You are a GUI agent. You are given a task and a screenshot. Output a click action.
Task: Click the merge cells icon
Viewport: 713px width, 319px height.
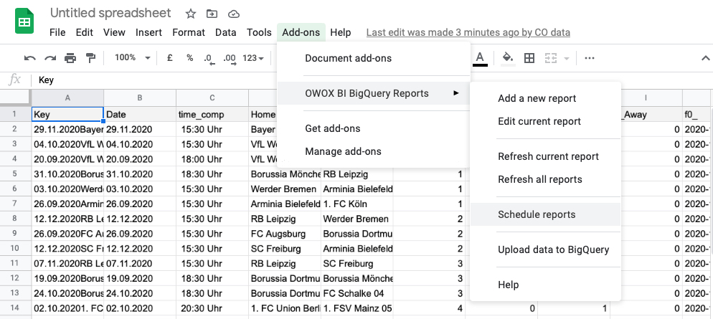tap(551, 58)
